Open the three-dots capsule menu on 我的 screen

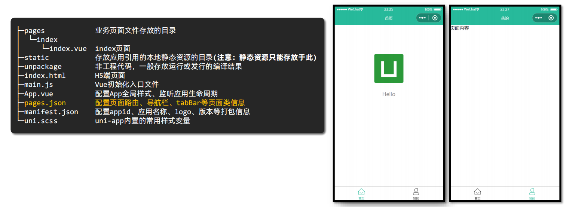(x=539, y=18)
